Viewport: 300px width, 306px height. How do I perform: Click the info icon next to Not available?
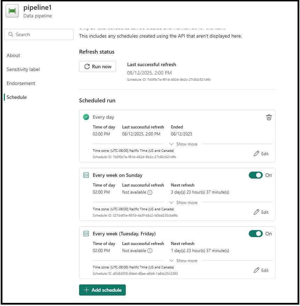pos(151,192)
